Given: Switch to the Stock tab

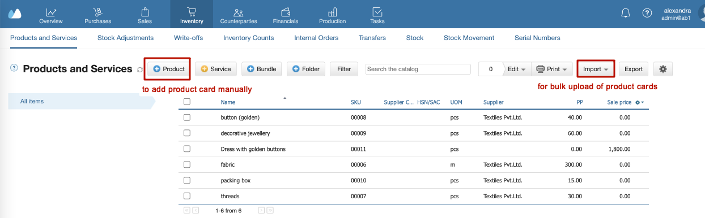Looking at the screenshot, I should pyautogui.click(x=415, y=38).
